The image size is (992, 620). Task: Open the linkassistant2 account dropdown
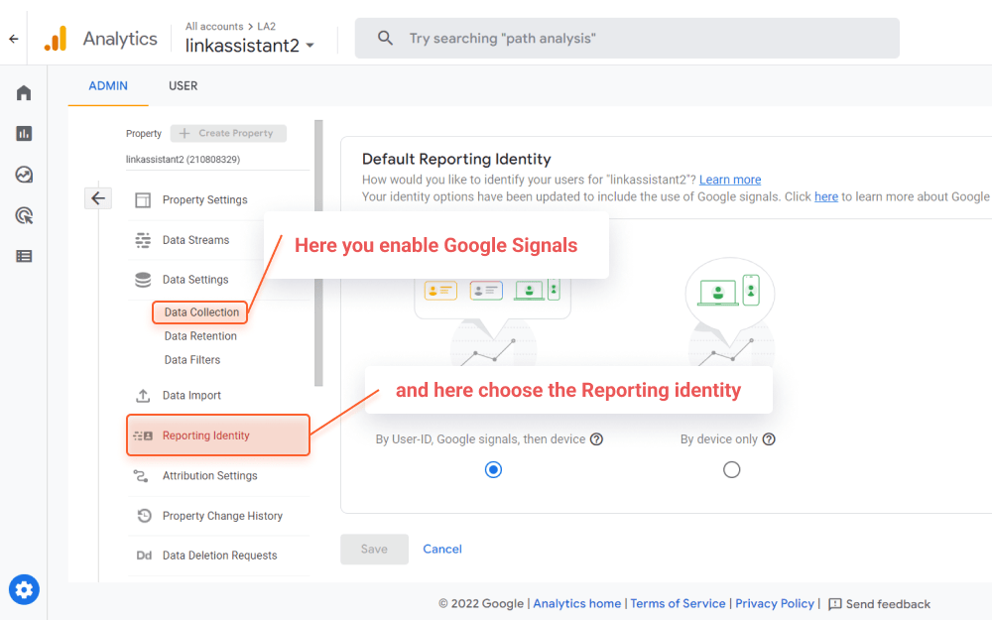coord(249,46)
